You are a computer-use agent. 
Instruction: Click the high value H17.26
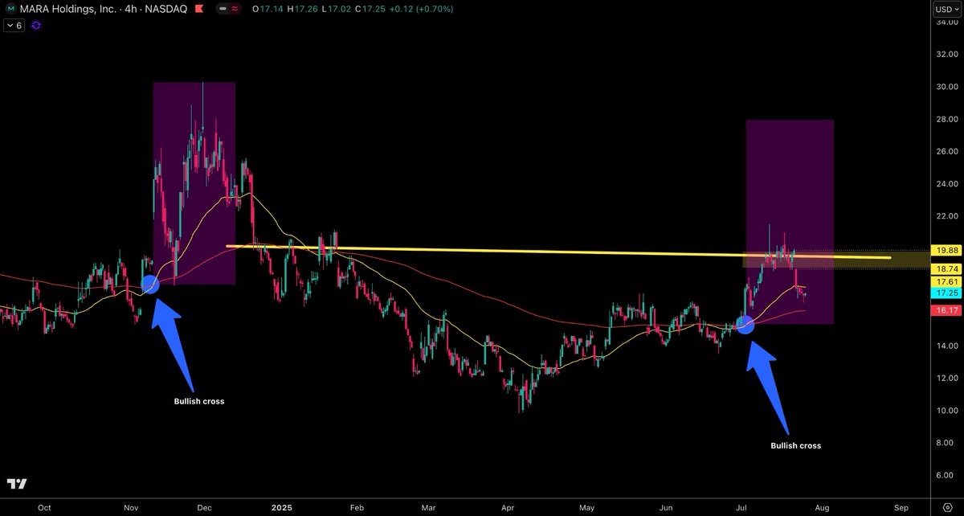(302, 9)
